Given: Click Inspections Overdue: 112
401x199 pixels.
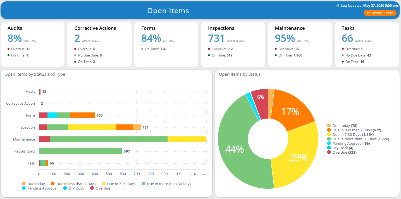Looking at the screenshot, I should click(x=220, y=49).
